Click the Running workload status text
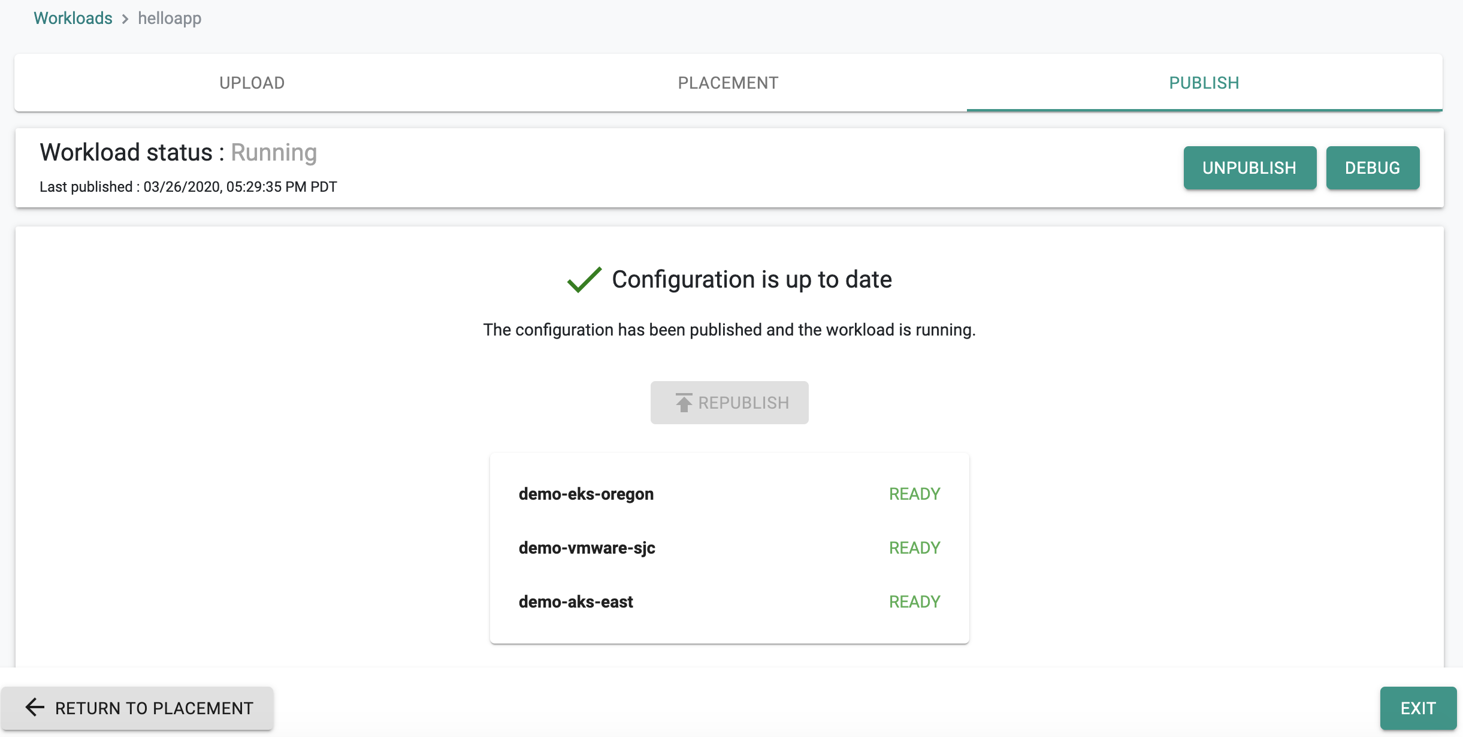The image size is (1463, 737). click(x=274, y=153)
